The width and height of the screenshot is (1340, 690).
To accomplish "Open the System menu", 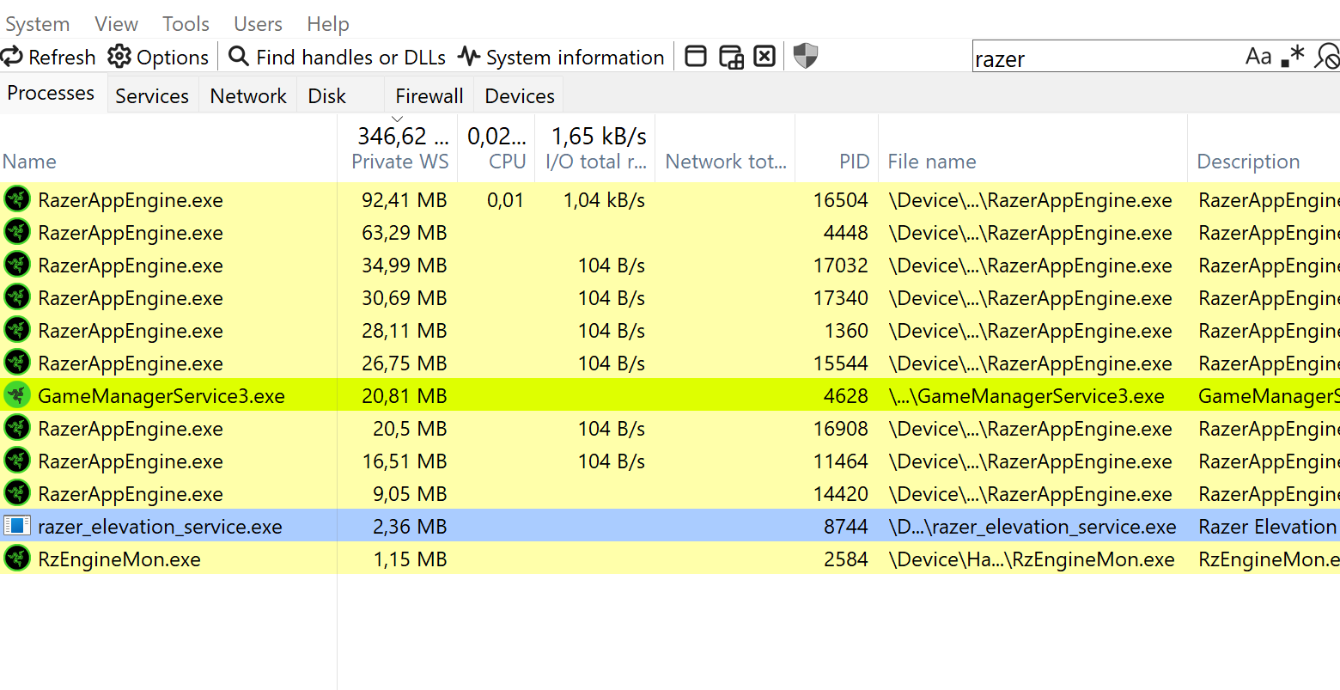I will point(38,24).
